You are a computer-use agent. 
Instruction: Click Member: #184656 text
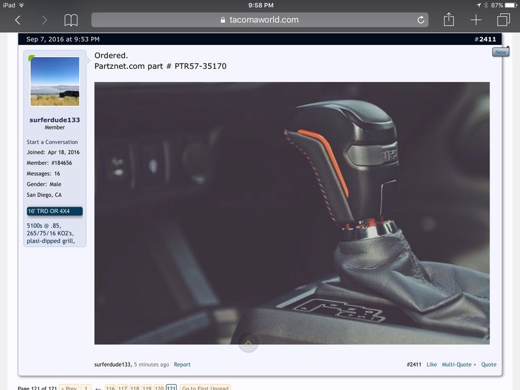(49, 163)
